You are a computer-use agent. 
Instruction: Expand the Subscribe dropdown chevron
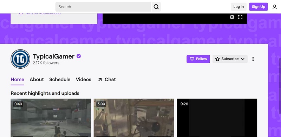click(243, 59)
